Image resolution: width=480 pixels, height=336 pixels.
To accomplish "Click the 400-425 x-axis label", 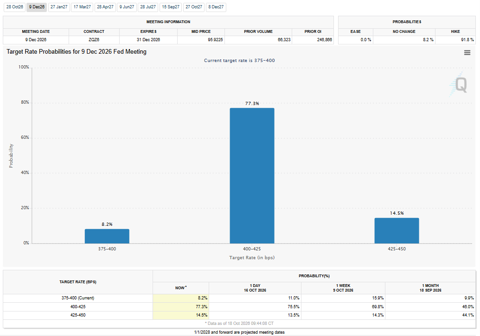I will click(x=252, y=249).
